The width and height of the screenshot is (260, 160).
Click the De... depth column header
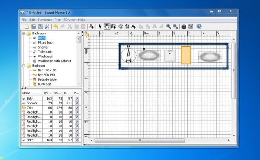coord(57,93)
